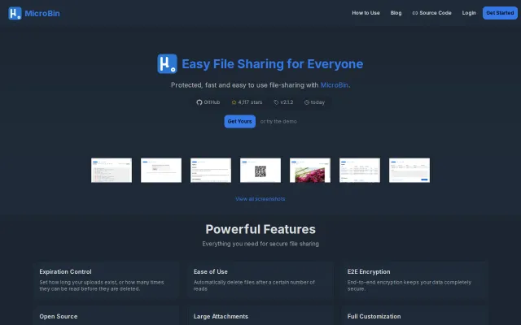The width and height of the screenshot is (521, 325).
Task: Follow the MicroBin link in the tagline
Action: [335, 84]
